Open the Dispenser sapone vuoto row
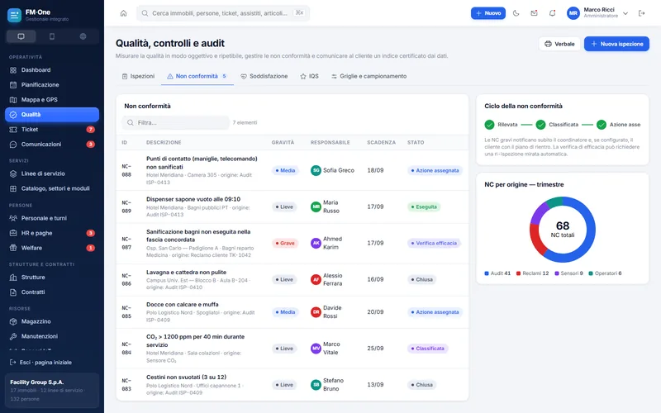Image resolution: width=661 pixels, height=413 pixels. [x=292, y=207]
